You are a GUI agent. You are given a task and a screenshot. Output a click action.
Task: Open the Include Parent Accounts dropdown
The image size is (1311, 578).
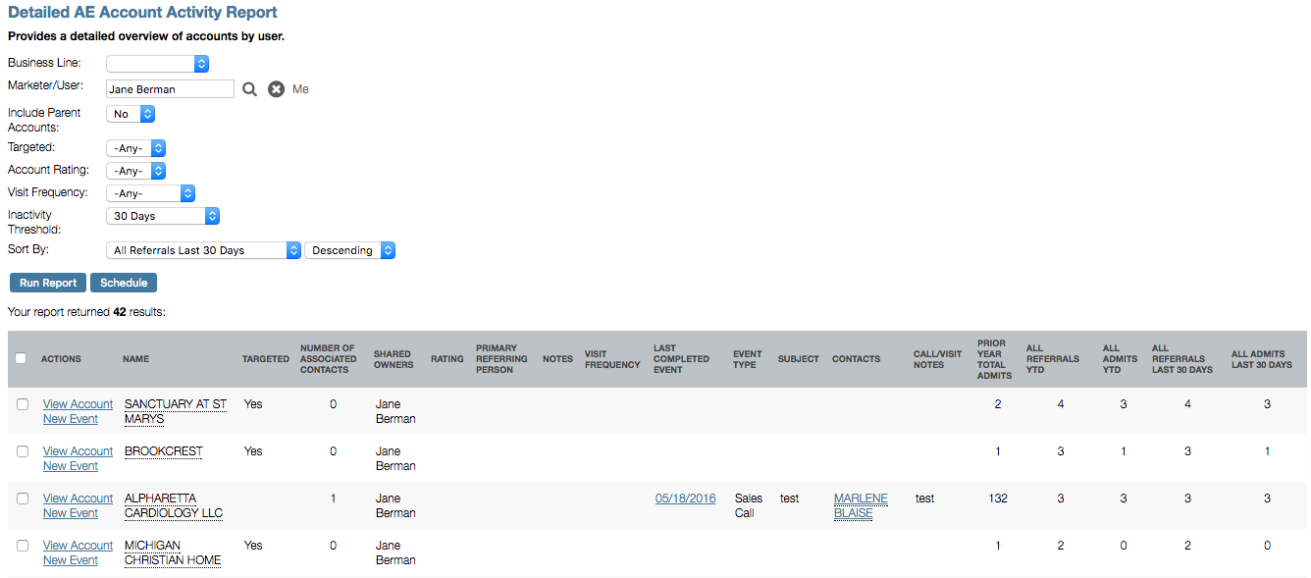point(131,114)
